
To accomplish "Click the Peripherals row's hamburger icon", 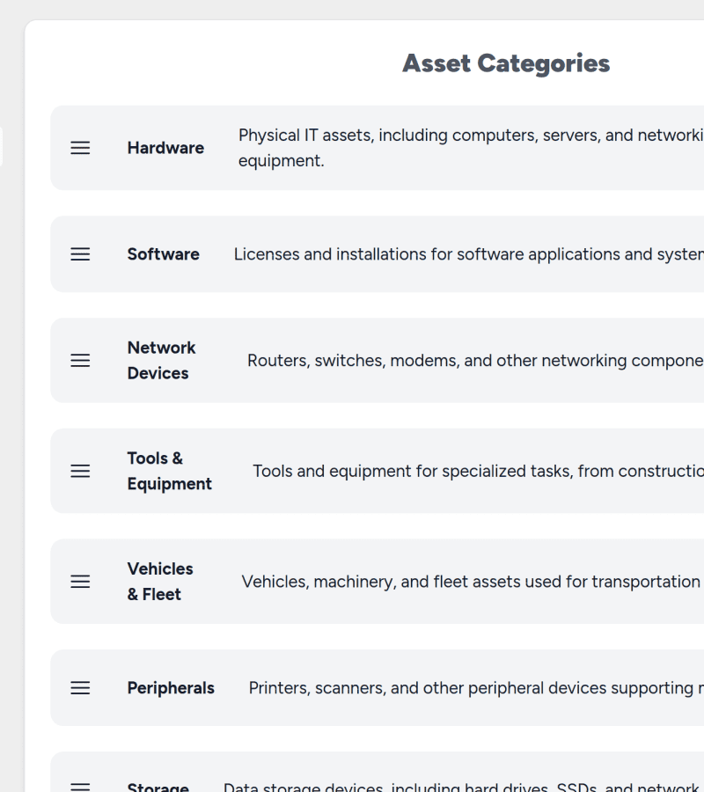I will click(x=80, y=688).
